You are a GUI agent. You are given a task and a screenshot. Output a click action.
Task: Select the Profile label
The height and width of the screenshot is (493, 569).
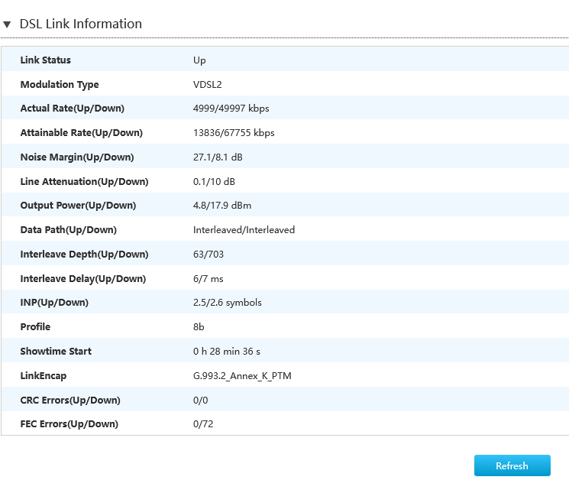[35, 326]
